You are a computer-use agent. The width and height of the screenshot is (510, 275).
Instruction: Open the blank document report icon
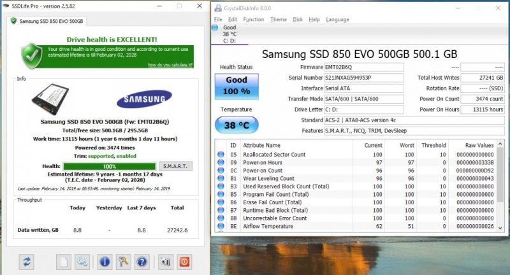coord(63,261)
